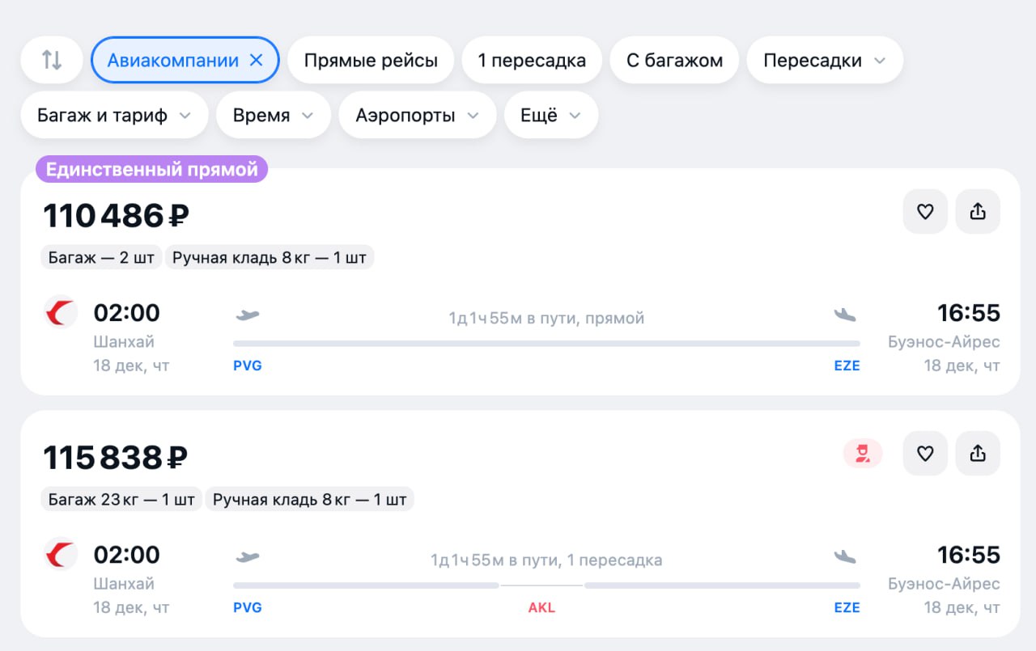Expand the Аэропорты filter
1036x651 pixels.
[417, 115]
